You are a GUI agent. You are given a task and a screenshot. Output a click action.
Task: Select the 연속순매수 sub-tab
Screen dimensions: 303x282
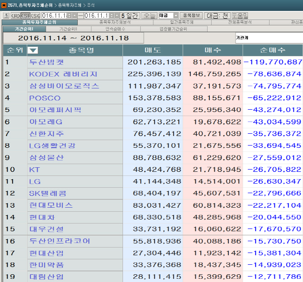[x=116, y=29]
